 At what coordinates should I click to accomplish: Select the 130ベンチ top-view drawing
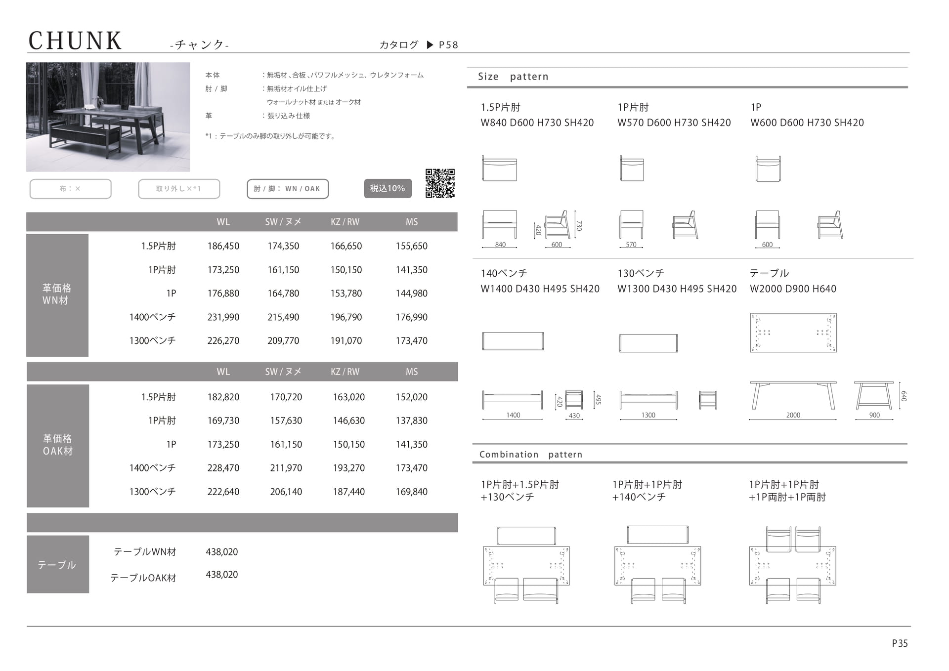tap(648, 343)
